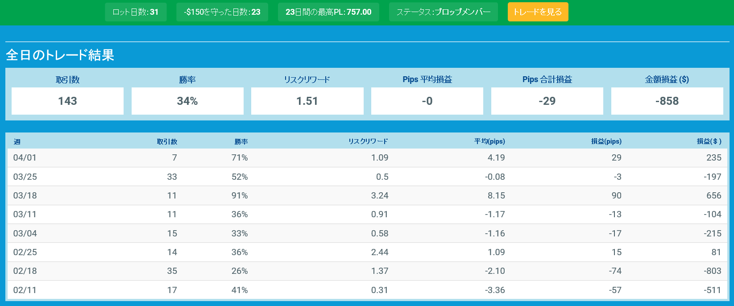Click the ロット日数: 31 badge
Screen dimensions: 734x306
136,12
